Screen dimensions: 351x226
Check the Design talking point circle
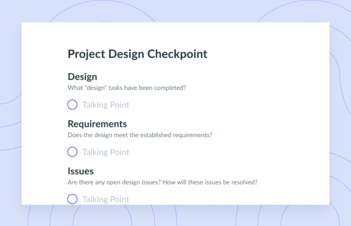(x=72, y=105)
